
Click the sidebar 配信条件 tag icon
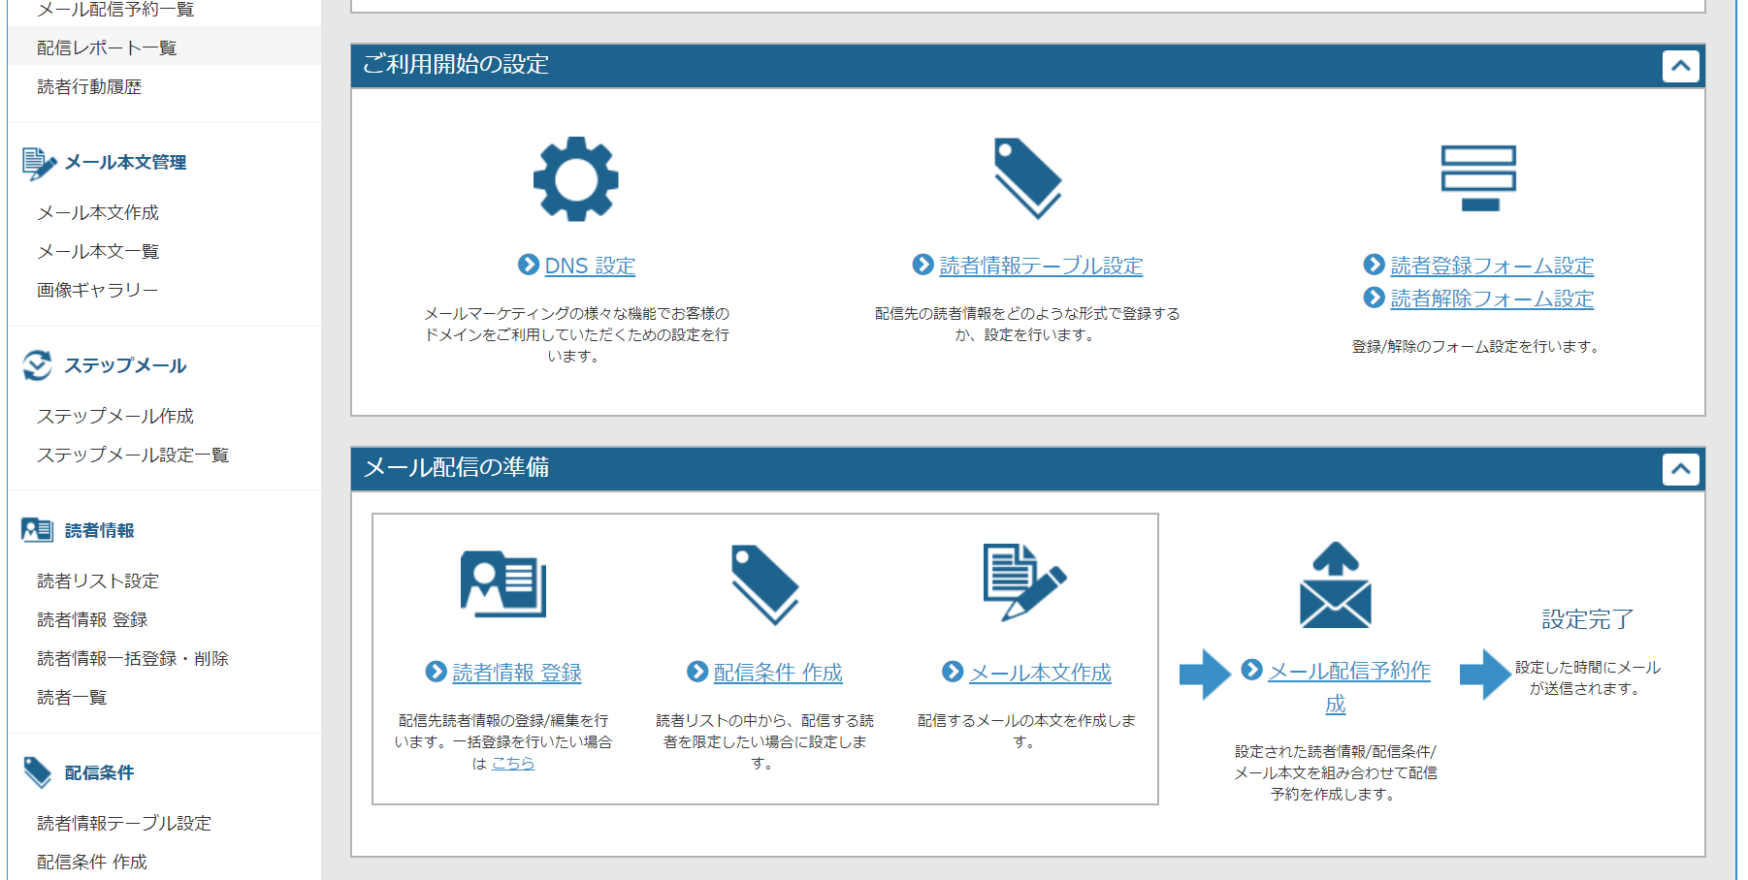click(x=37, y=772)
